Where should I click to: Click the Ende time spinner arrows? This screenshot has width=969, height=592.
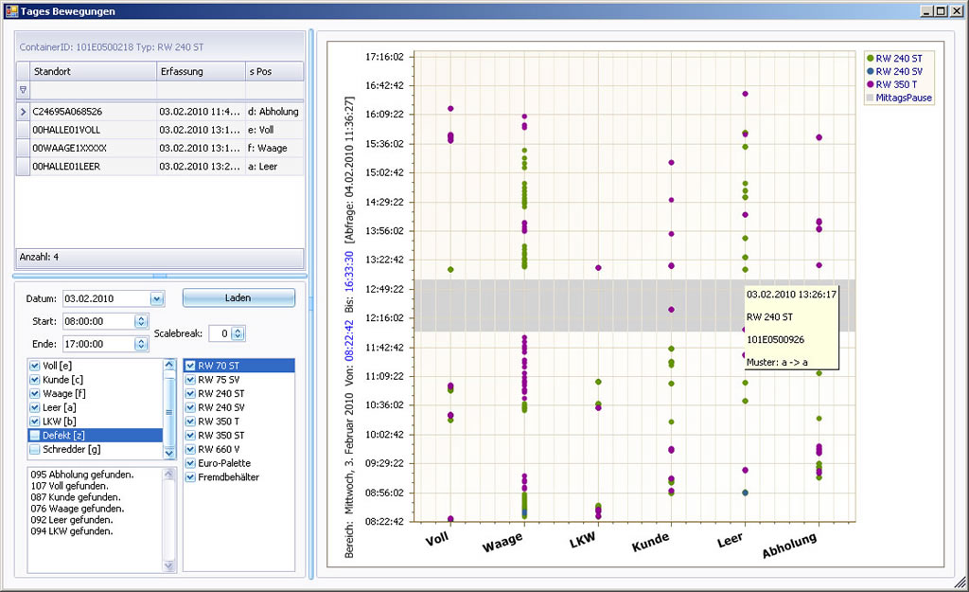141,344
